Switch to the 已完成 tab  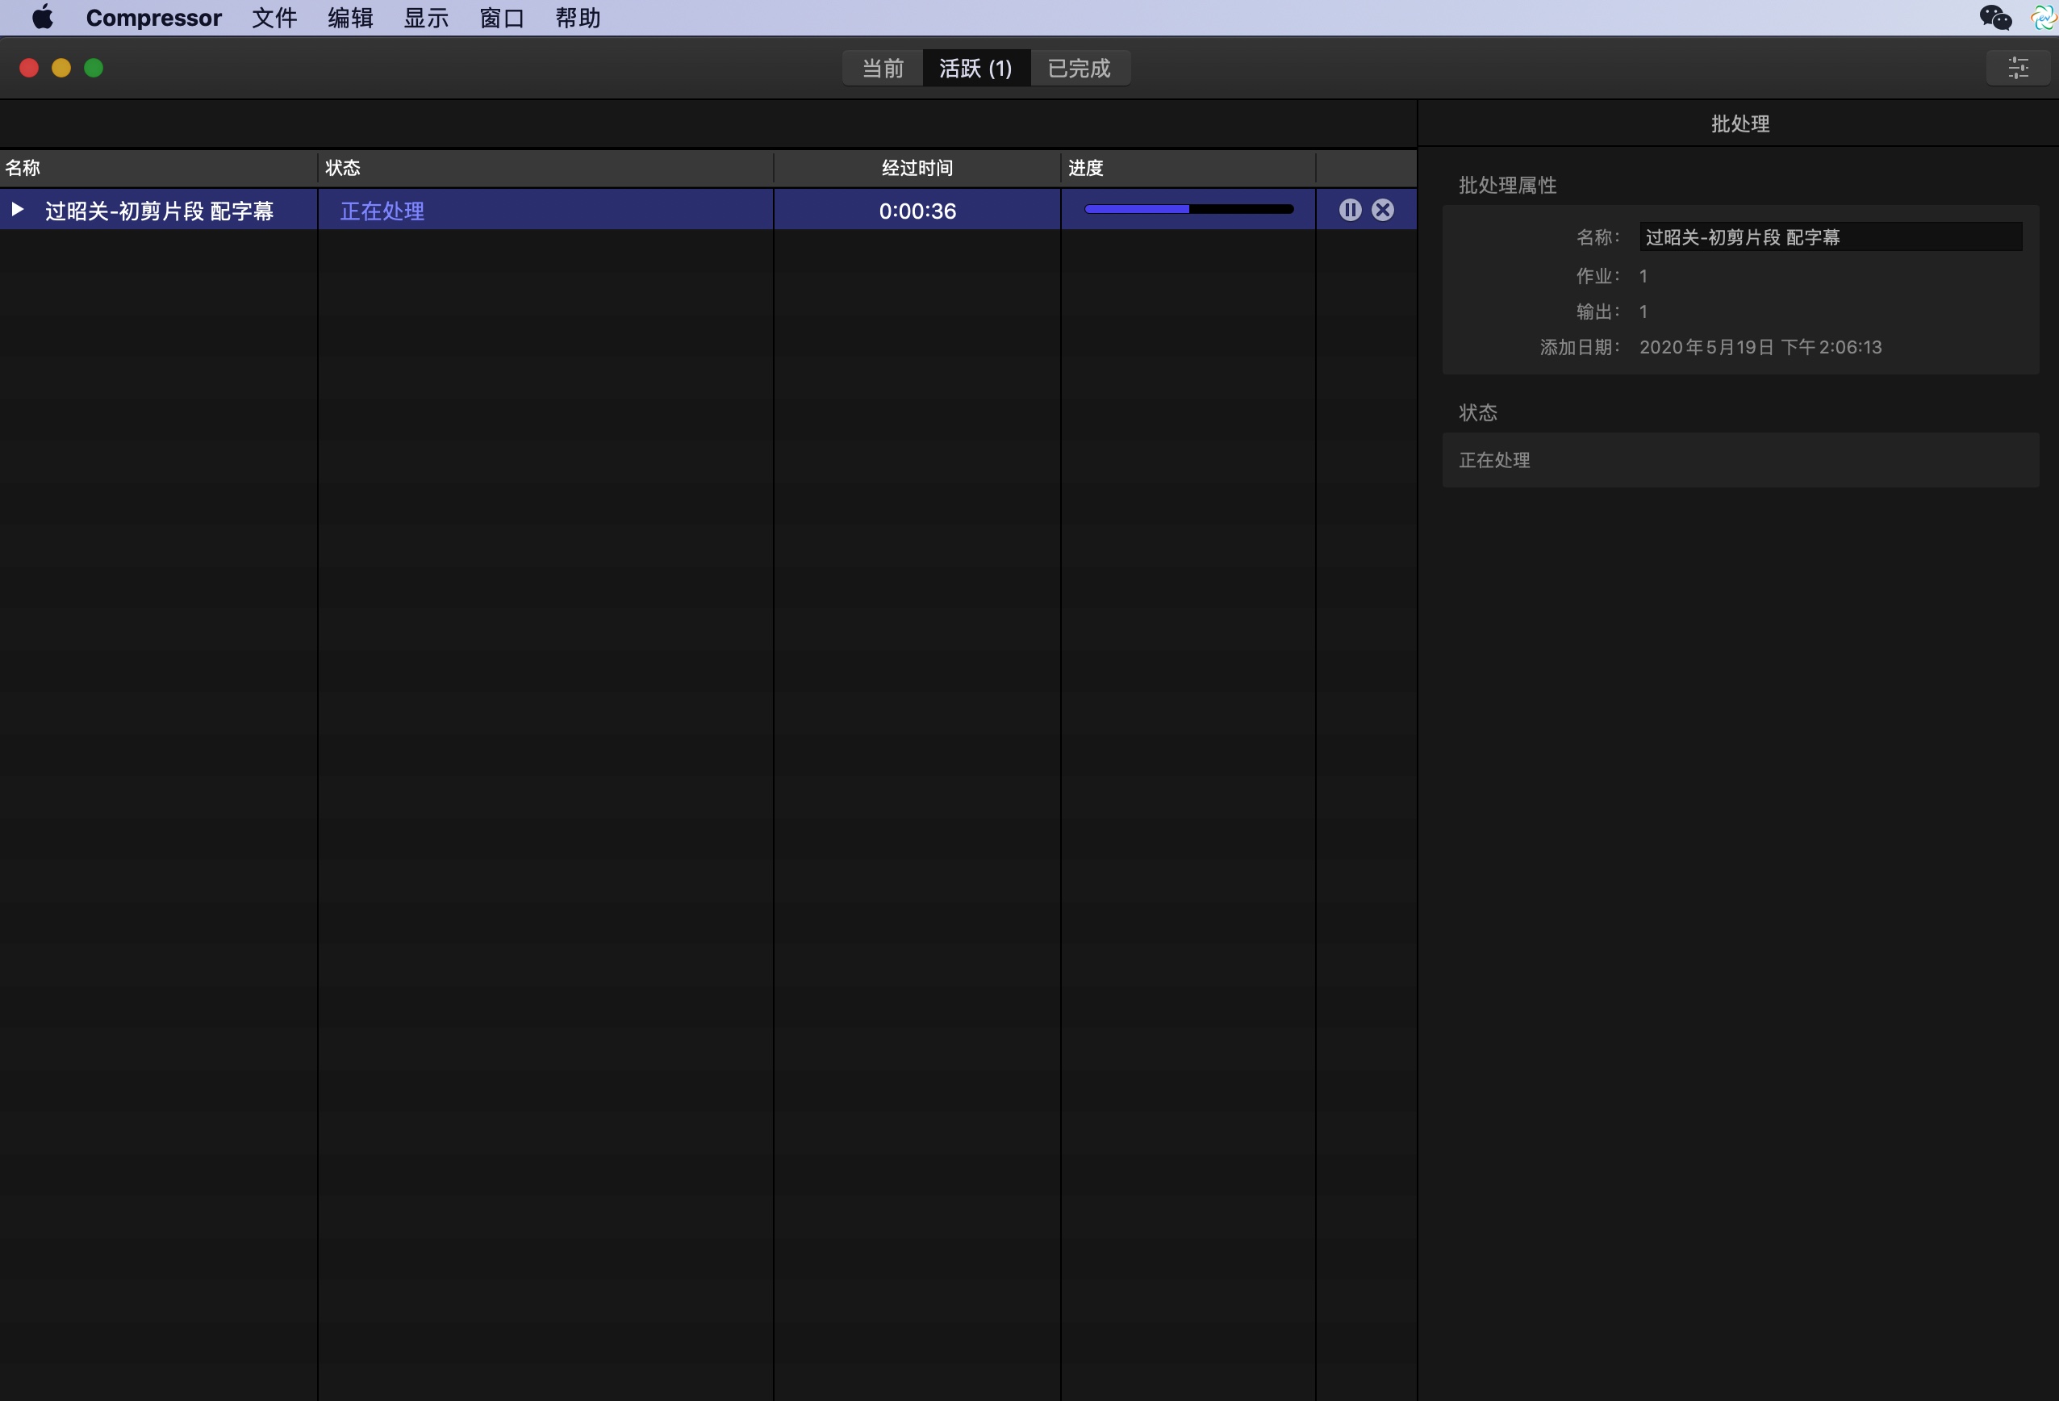coord(1078,69)
